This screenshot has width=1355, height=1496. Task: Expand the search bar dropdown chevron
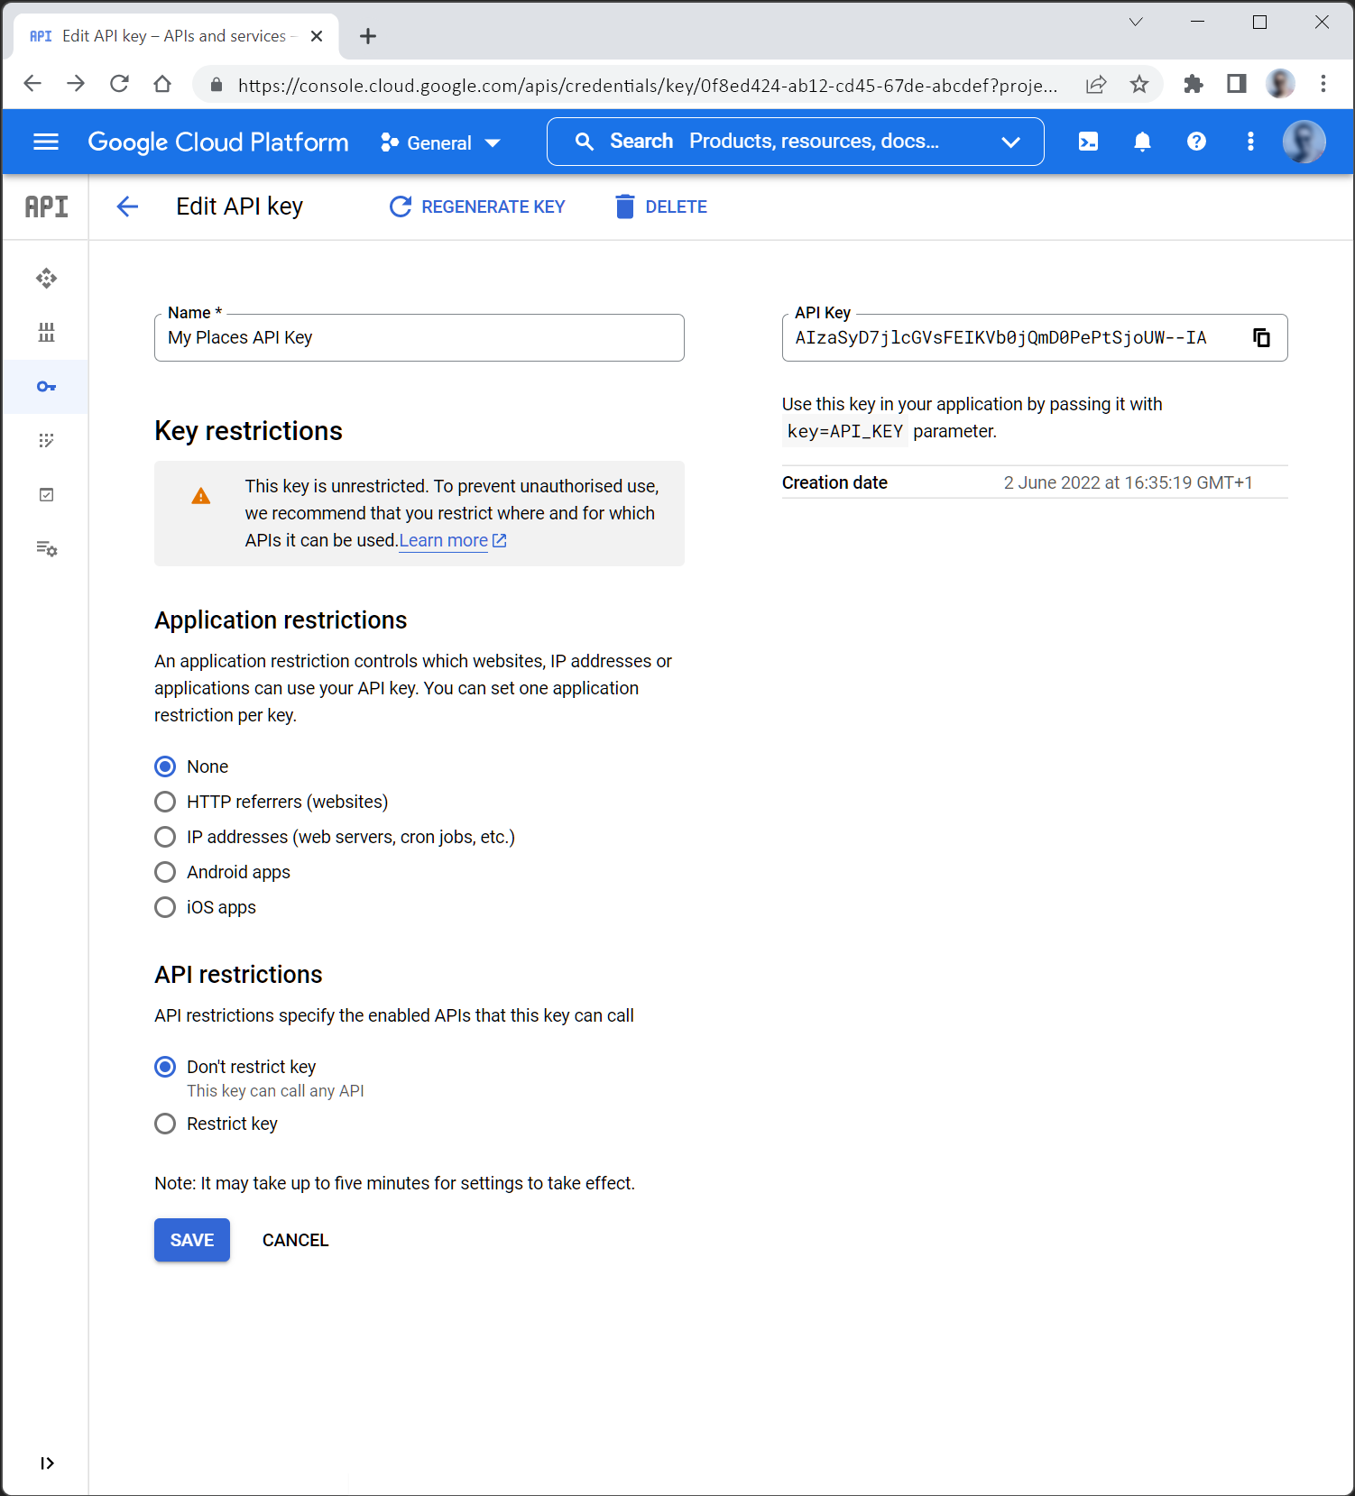(x=1010, y=142)
